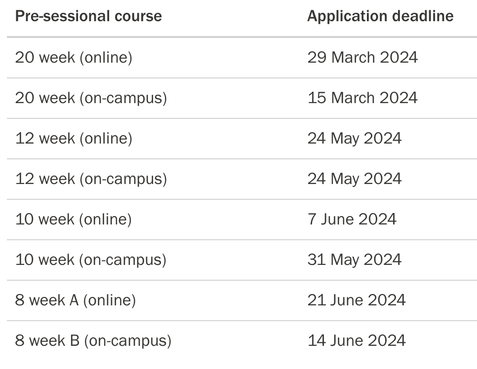Select the '8 week A (online)' course cell
477x369 pixels.
(x=75, y=300)
